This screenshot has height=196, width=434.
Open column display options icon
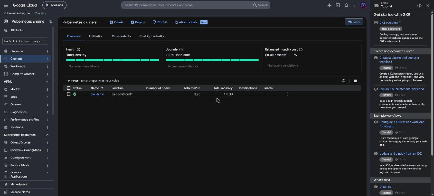[x=355, y=81]
